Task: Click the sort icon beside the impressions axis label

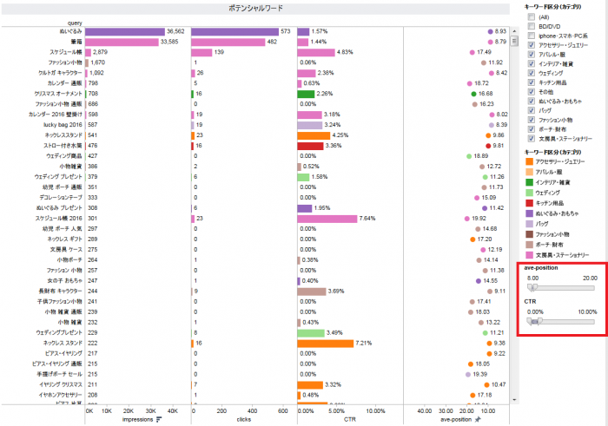Action: [159, 419]
